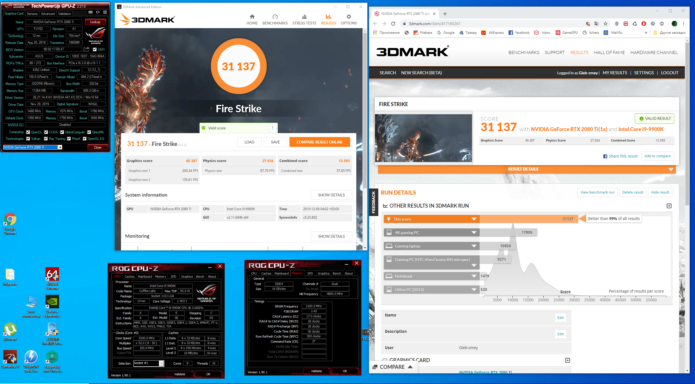The image size is (695, 384).
Task: Click COMPARE RESULT ONLINE button
Action: tap(320, 142)
